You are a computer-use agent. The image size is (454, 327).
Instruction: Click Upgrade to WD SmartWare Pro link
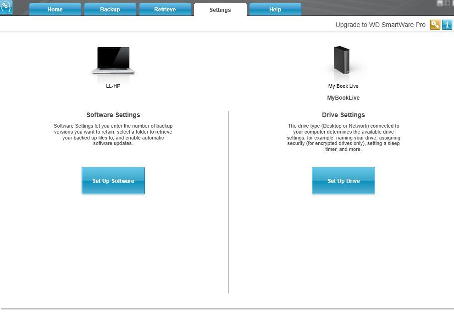coord(381,25)
